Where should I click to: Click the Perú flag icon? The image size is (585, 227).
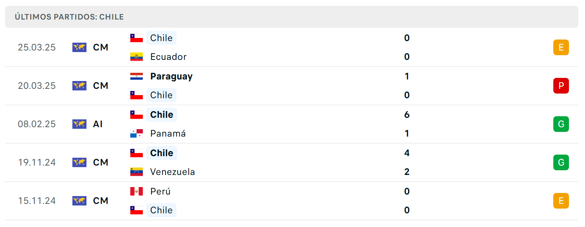[137, 191]
